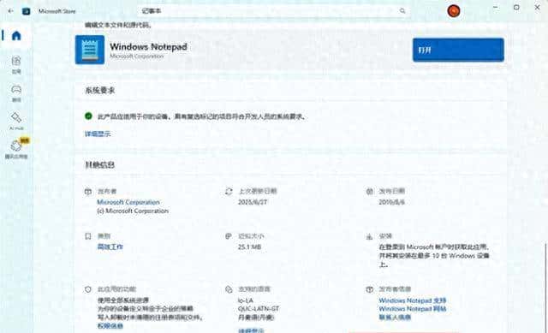Click the search magnifier icon
Viewport: 548px width, 333px height.
[402, 11]
